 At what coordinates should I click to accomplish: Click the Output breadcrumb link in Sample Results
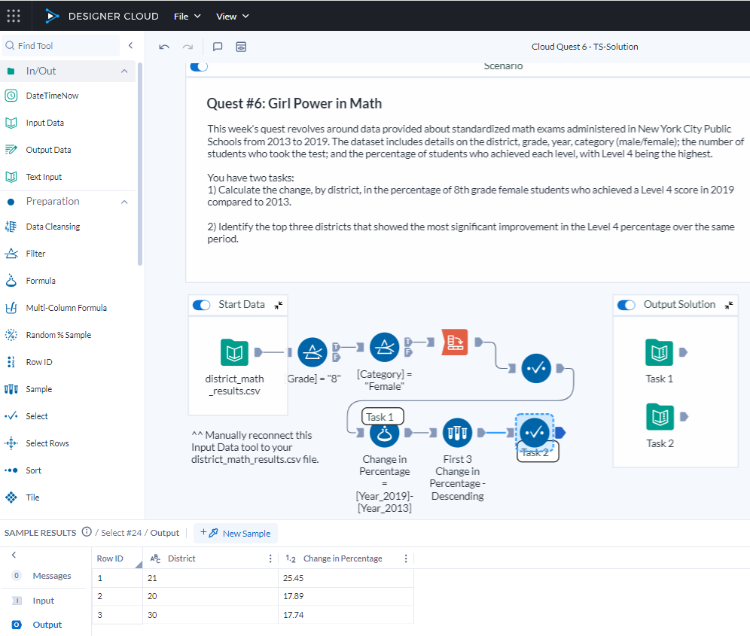coord(165,533)
